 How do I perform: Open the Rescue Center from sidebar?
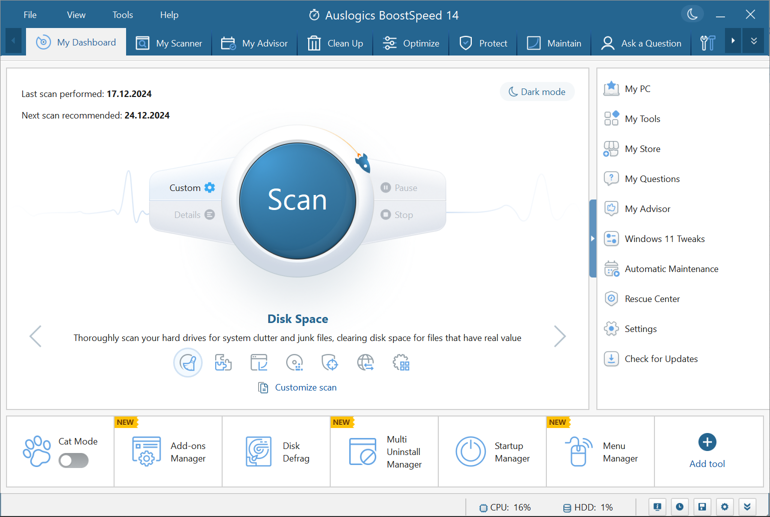pyautogui.click(x=652, y=299)
